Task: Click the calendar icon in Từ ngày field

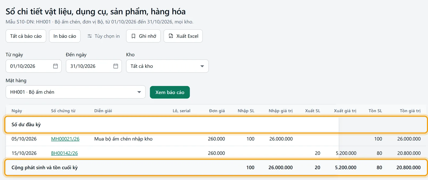Action: click(55, 66)
